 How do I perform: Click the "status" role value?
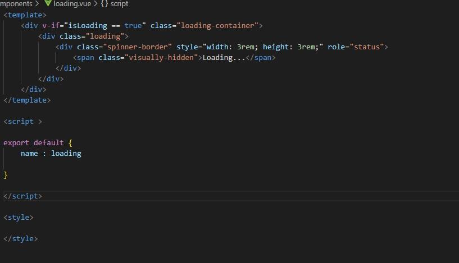[x=367, y=47]
